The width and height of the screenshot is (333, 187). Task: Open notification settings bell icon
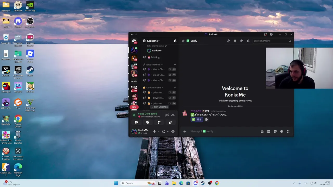(235, 41)
